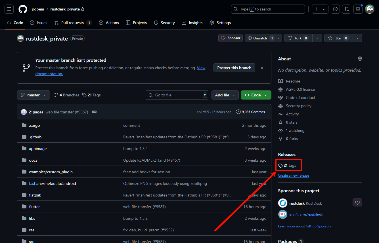The width and height of the screenshot is (379, 243).
Task: Expand the Add file dropdown
Action: click(225, 95)
